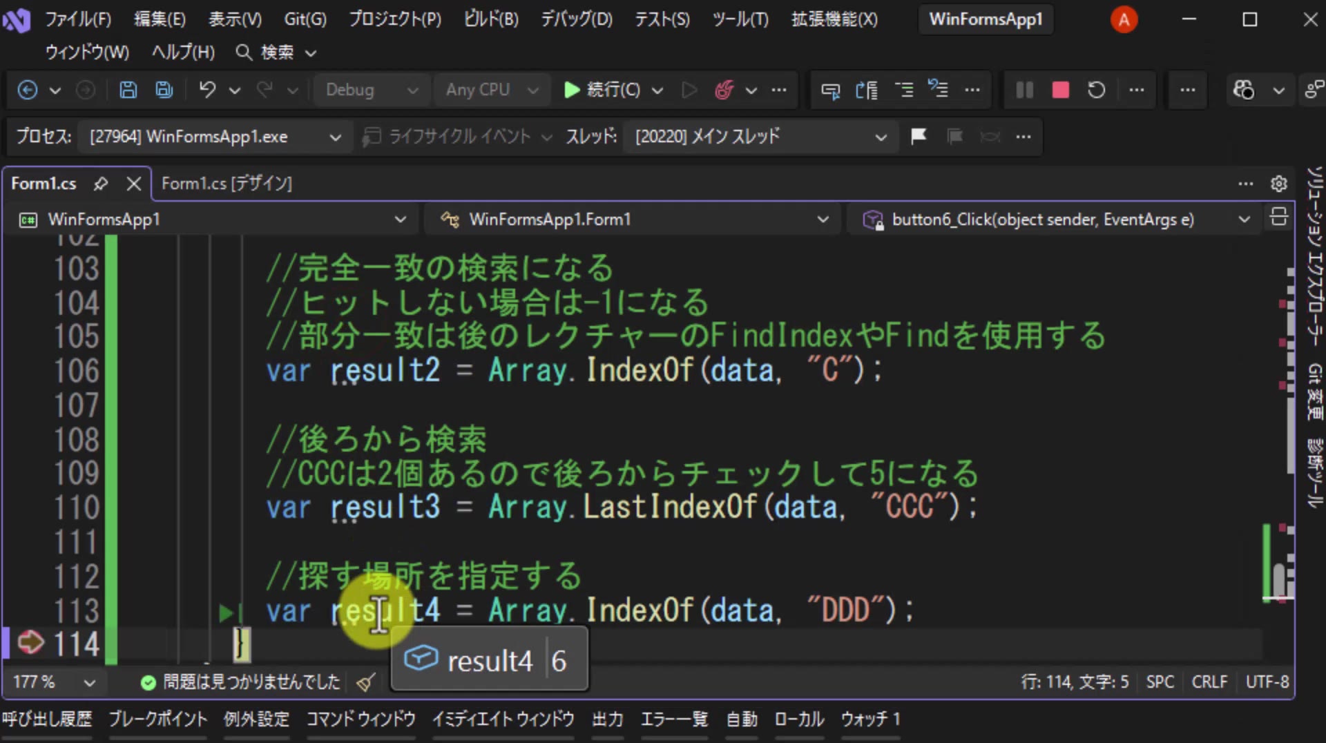Click the Save file icon
This screenshot has height=743, width=1326.
(128, 90)
